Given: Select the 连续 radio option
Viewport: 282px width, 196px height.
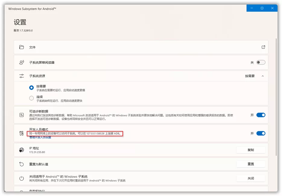Looking at the screenshot, I should (x=31, y=98).
